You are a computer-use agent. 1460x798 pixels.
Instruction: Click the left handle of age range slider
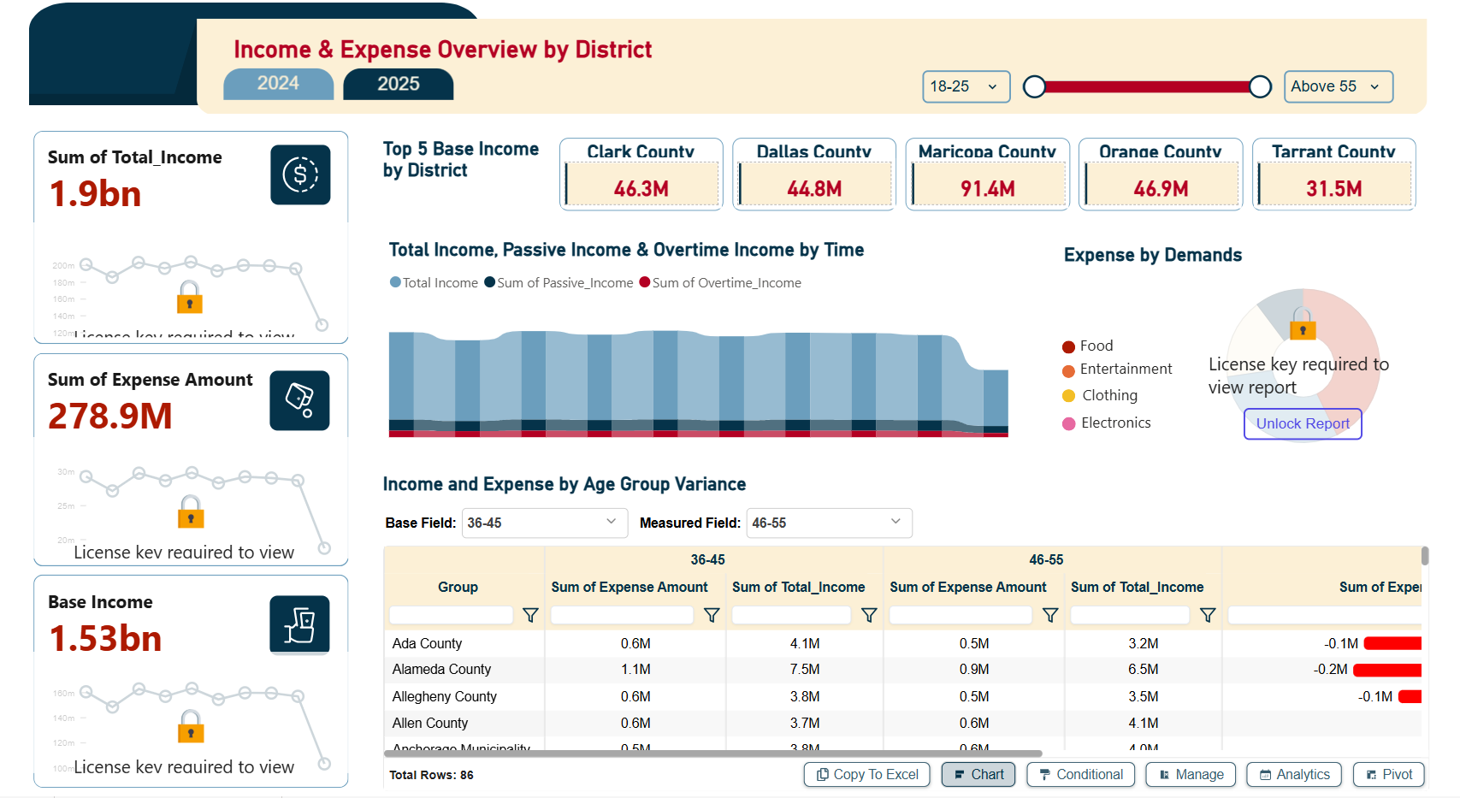[x=1035, y=86]
